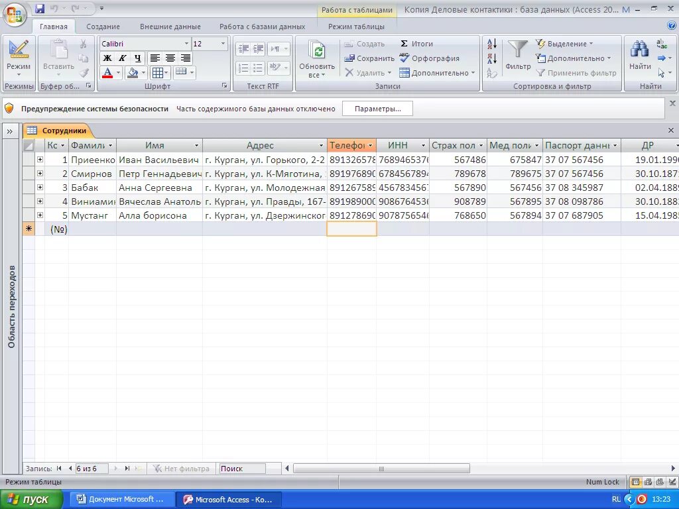Open the font color dropdown arrow
The image size is (679, 509).
[118, 72]
